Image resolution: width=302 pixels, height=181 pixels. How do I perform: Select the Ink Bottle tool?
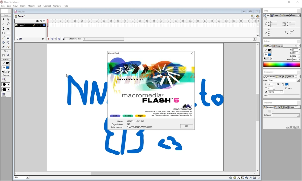4,42
